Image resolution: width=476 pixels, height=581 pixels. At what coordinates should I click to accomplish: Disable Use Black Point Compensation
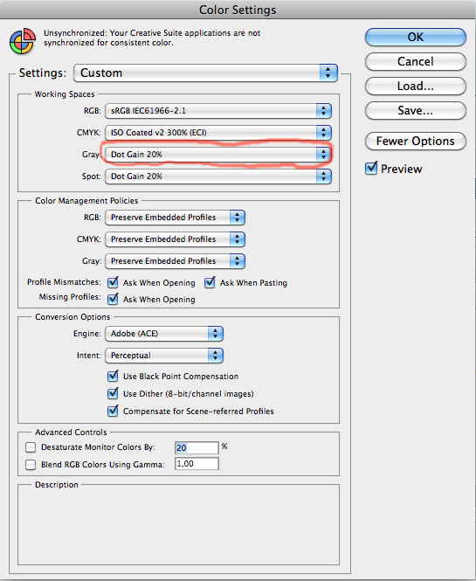113,376
